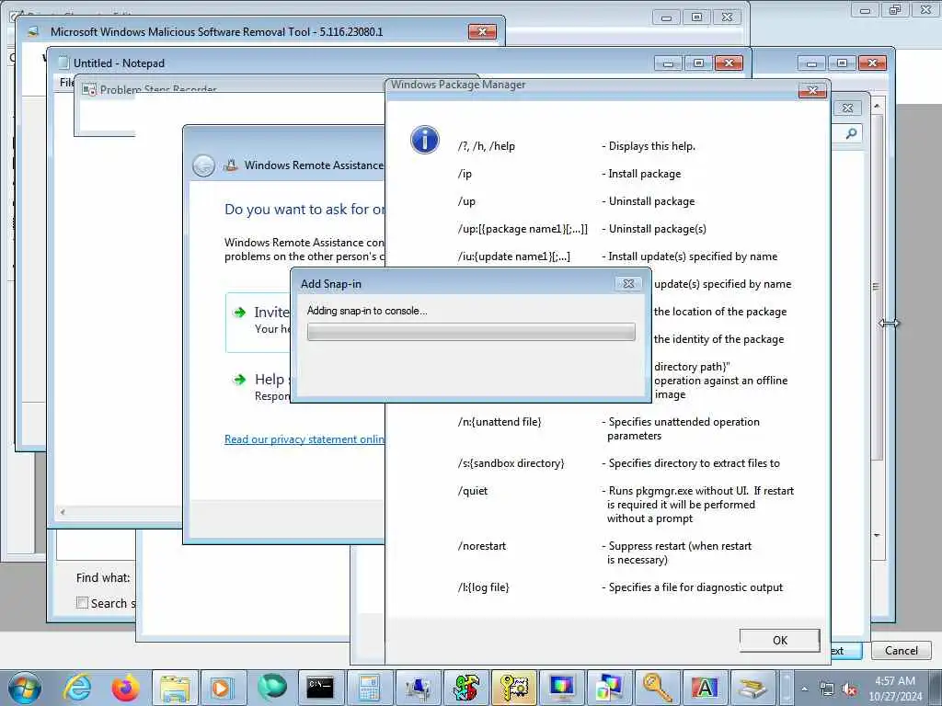This screenshot has width=942, height=706.
Task: Click the Notepad document title icon
Action: coord(63,63)
